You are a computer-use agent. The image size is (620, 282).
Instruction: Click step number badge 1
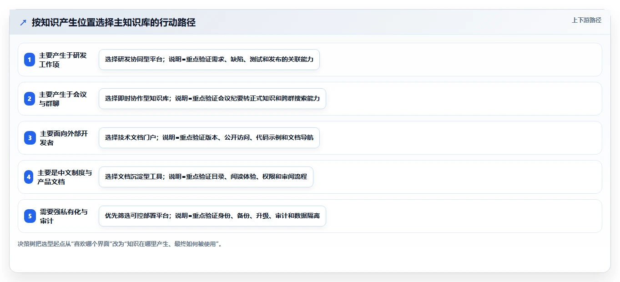30,60
